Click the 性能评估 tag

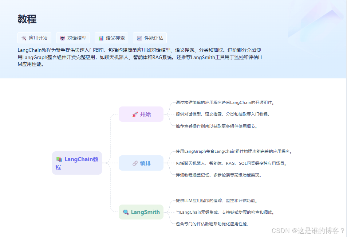[150, 38]
